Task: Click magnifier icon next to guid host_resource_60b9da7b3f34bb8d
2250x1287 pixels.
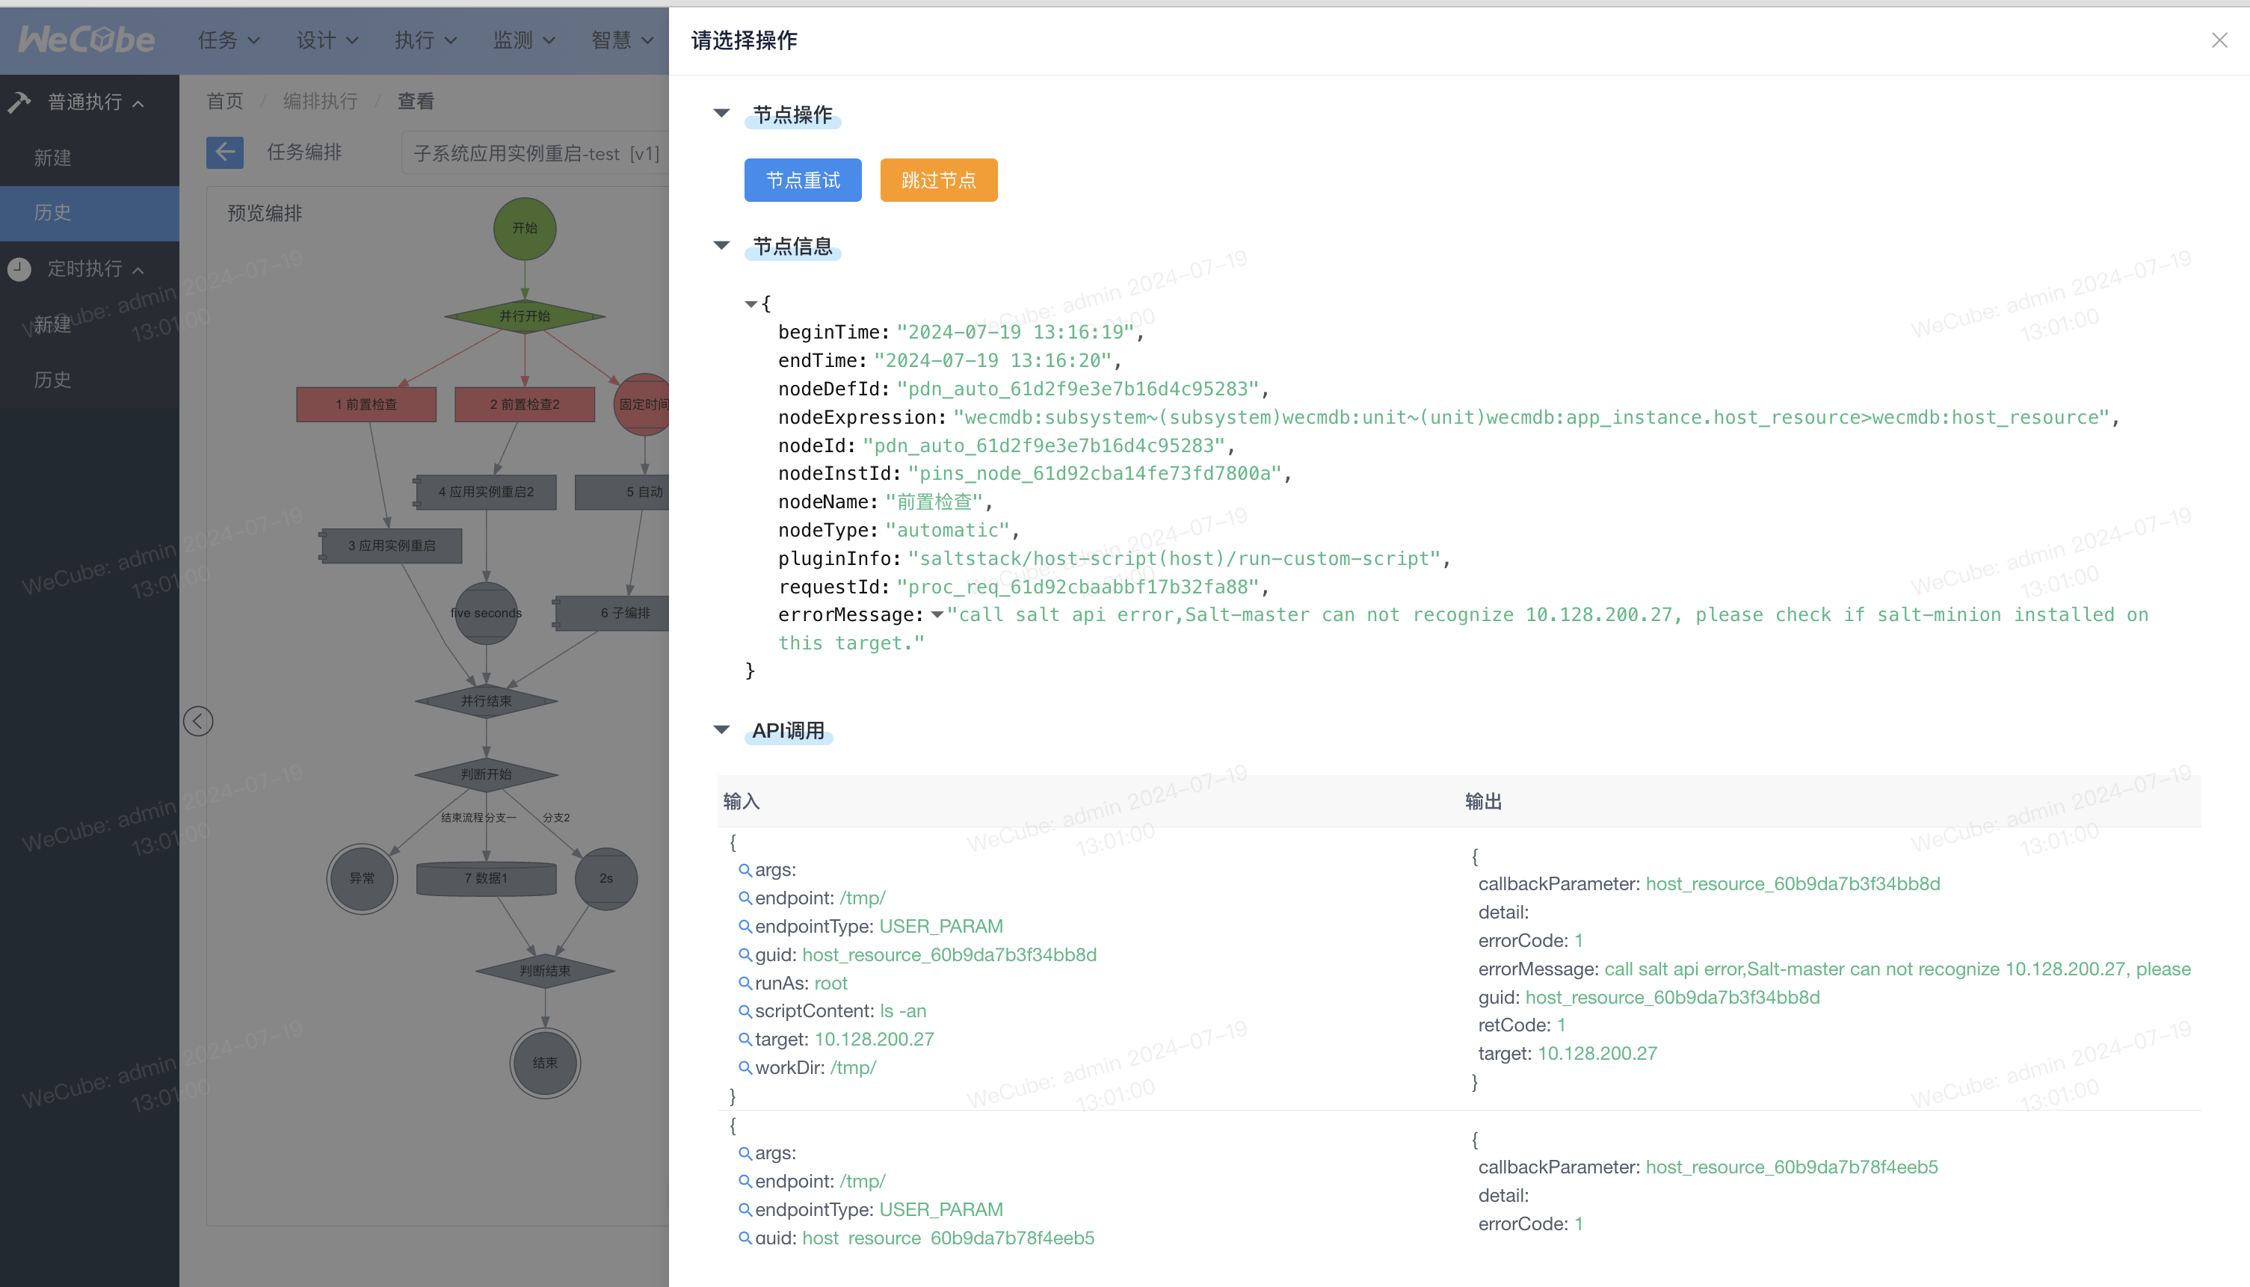Action: [x=745, y=954]
